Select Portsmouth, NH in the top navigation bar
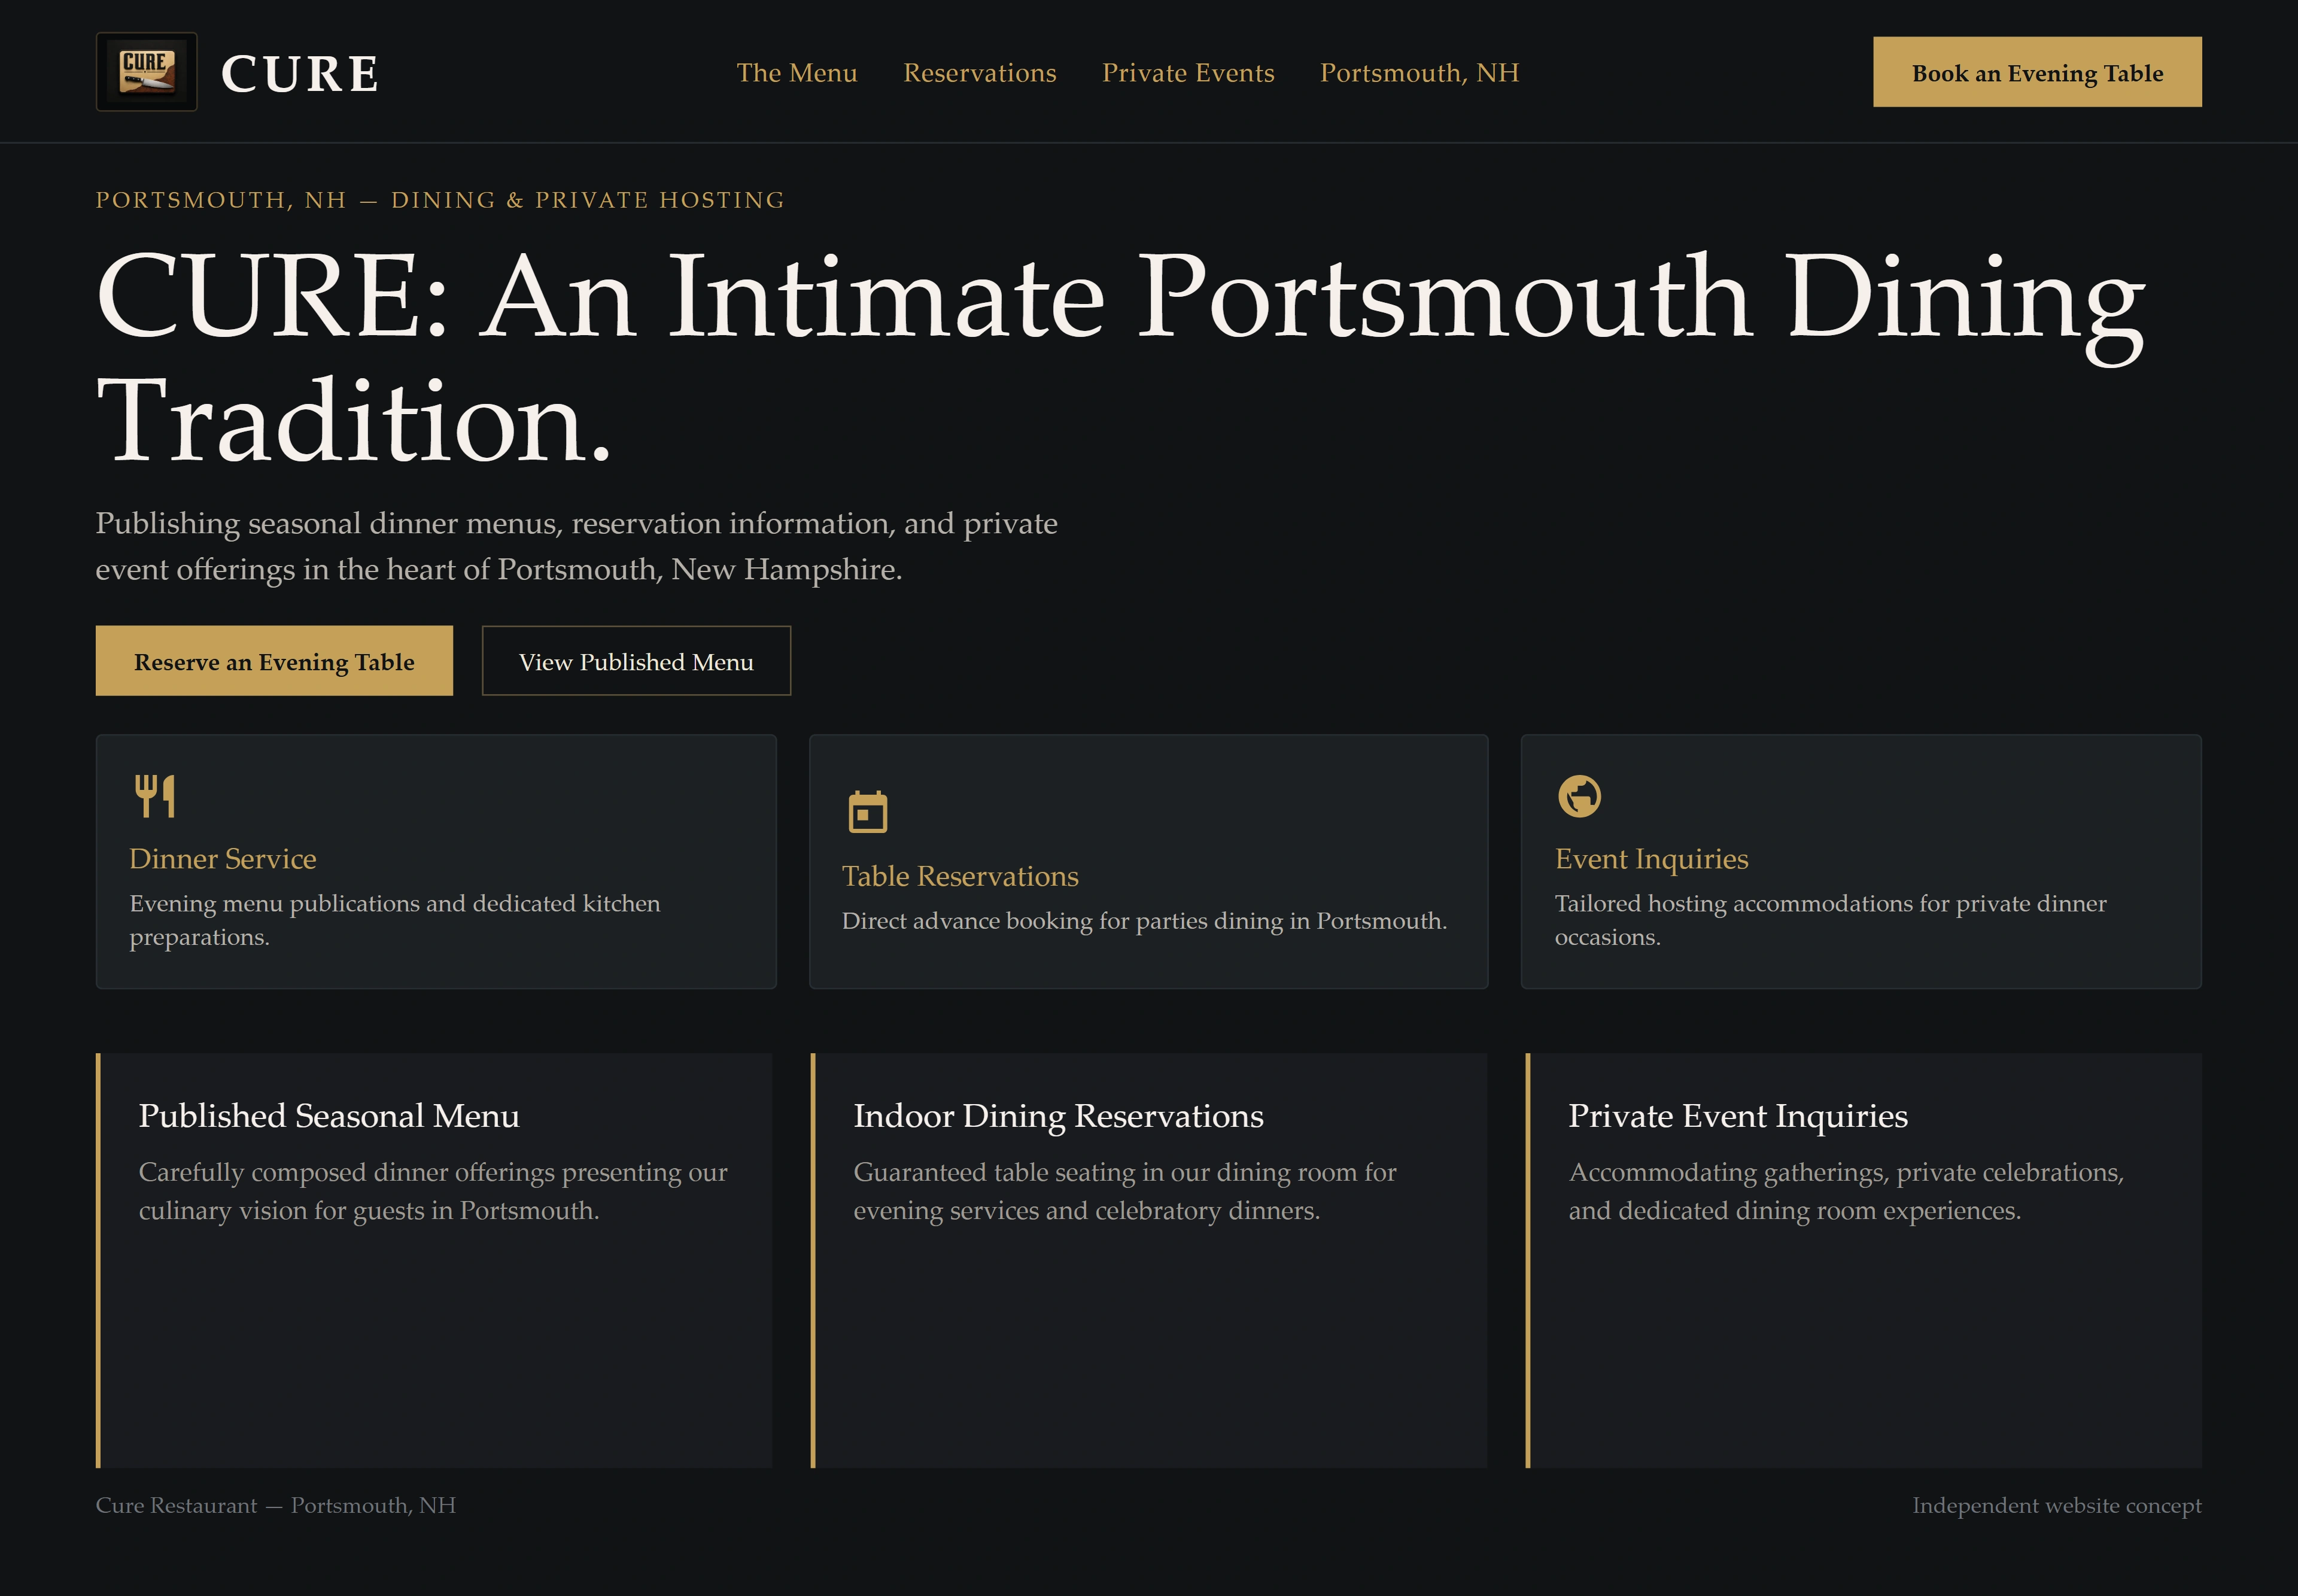 (x=1419, y=73)
